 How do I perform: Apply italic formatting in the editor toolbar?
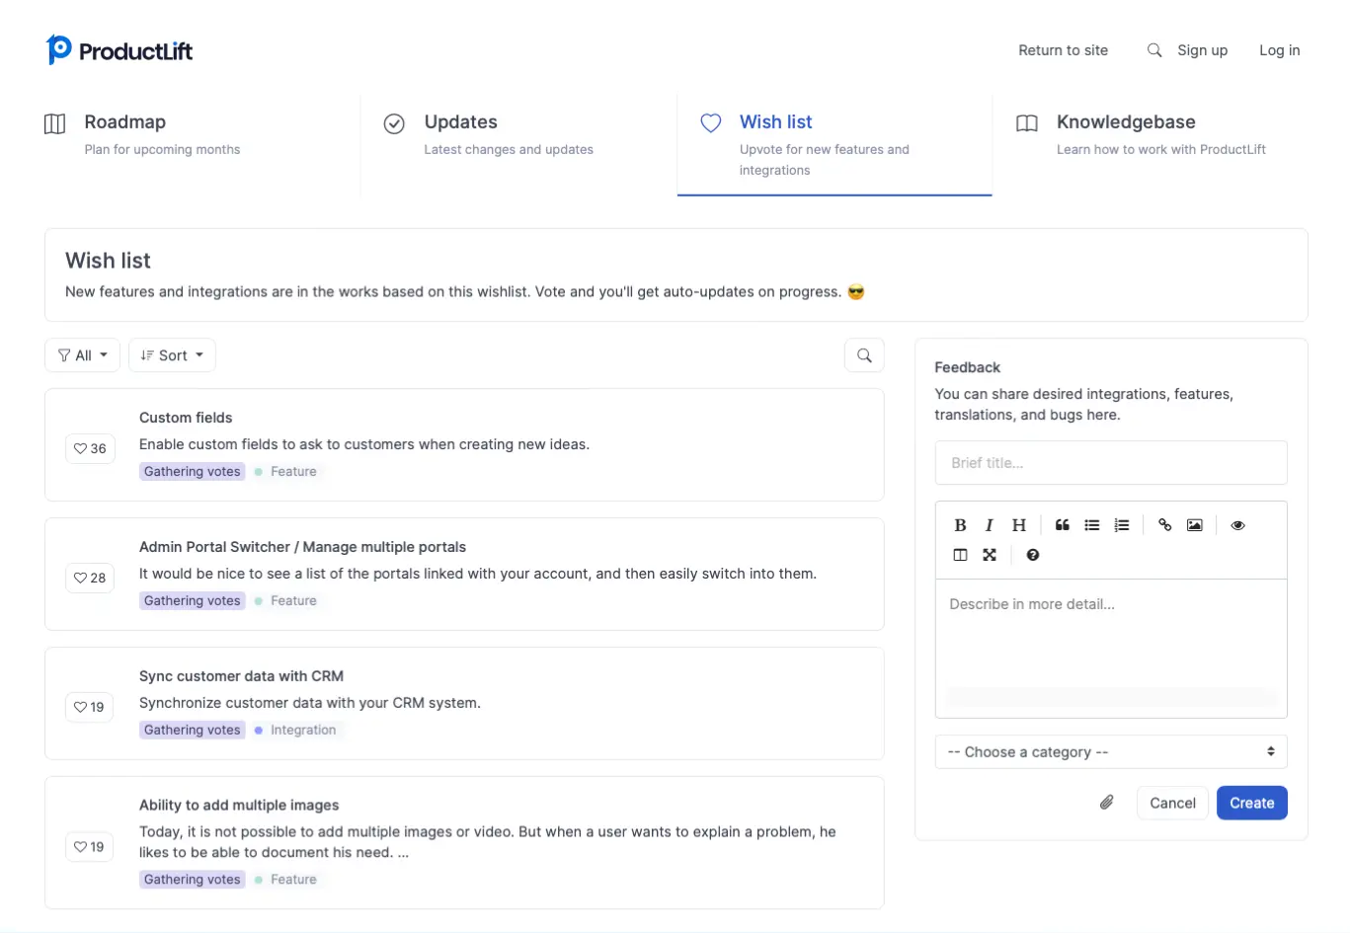point(989,525)
